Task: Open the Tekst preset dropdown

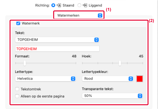Action: tap(57, 40)
